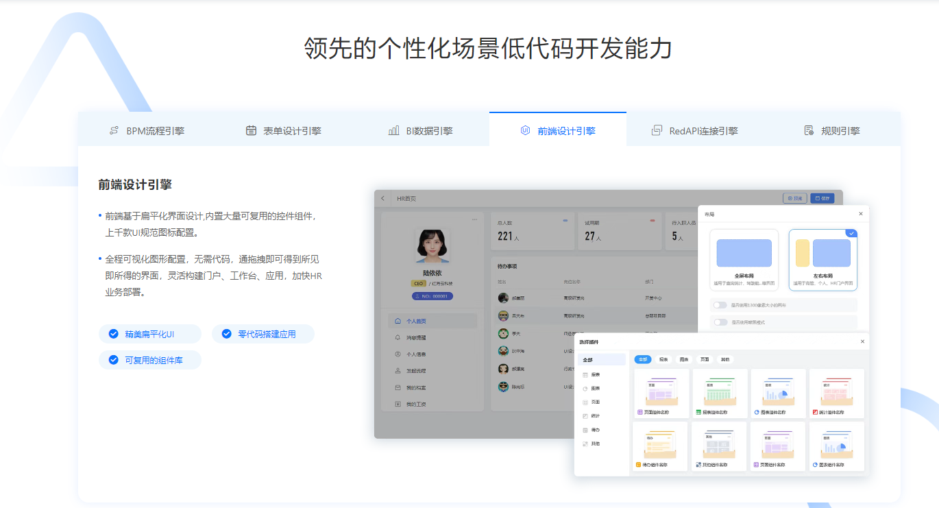
Task: Click the 前端设计引擎 tab
Action: tap(558, 130)
